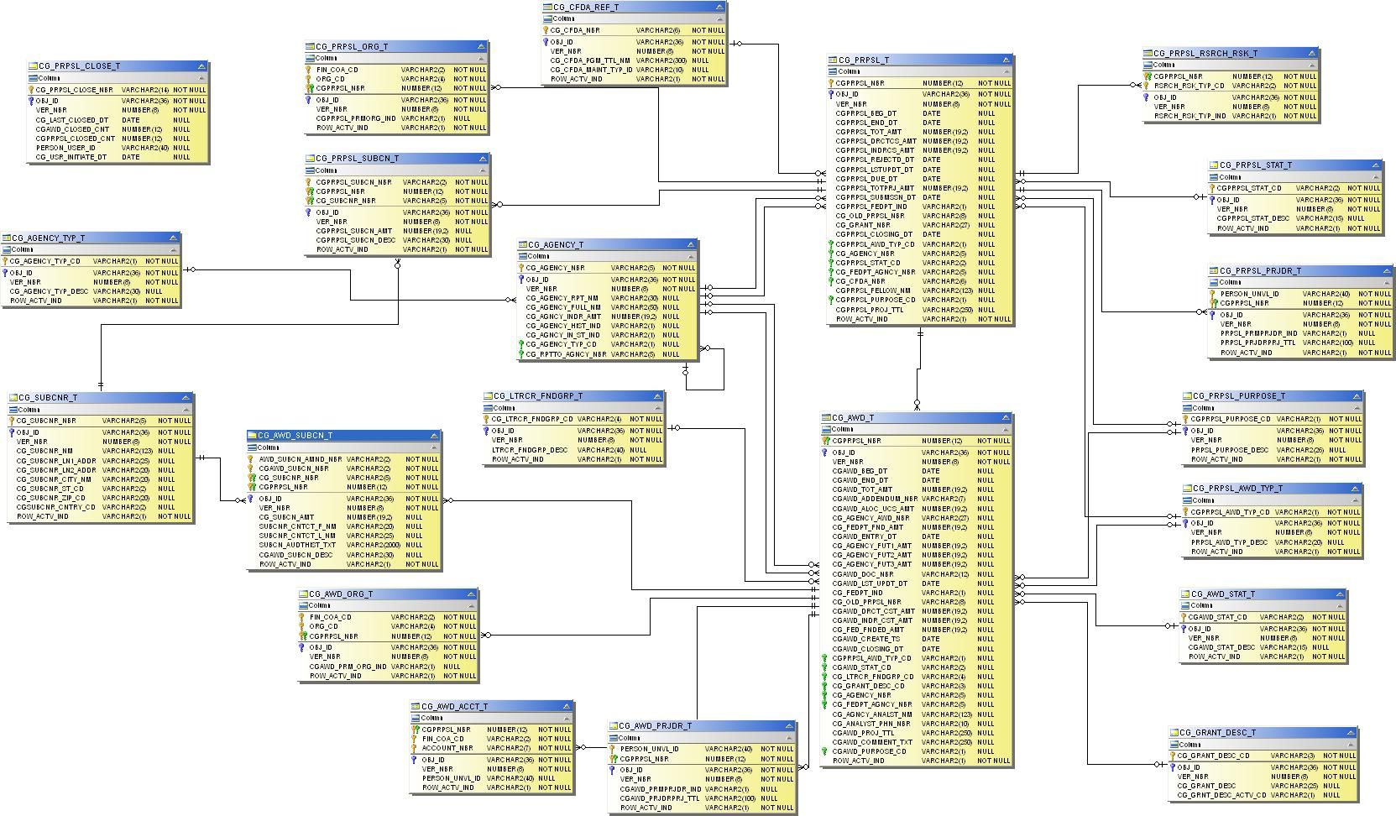
Task: Select the CGAWD_PRM_ORG_IND column in CG_AWD_ORG_T
Action: tap(389, 667)
